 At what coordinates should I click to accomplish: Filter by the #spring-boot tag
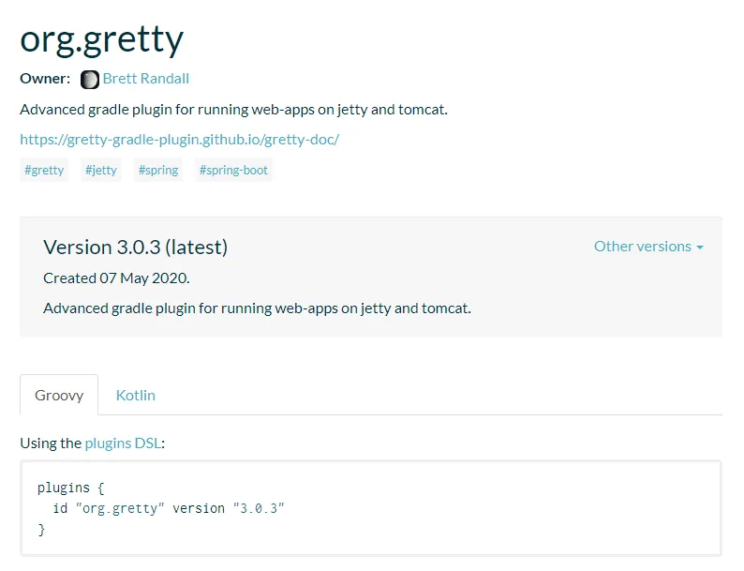233,170
